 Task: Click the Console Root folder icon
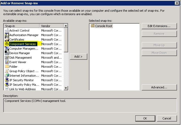93,26
